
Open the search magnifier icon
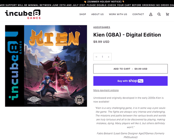(159, 14)
